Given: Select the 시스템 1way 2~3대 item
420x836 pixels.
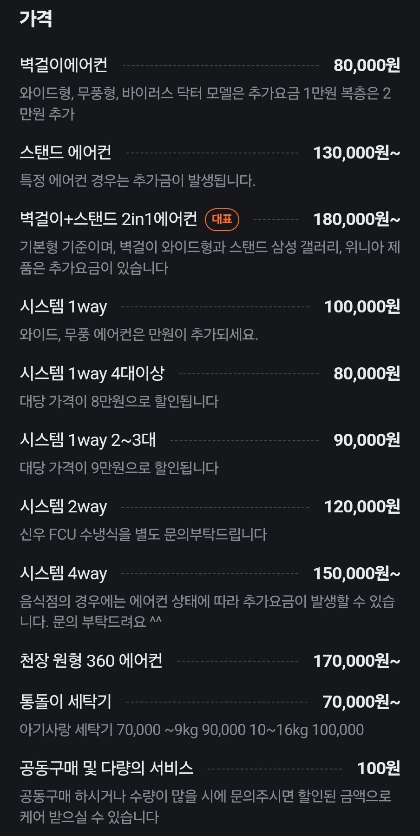Looking at the screenshot, I should [88, 439].
